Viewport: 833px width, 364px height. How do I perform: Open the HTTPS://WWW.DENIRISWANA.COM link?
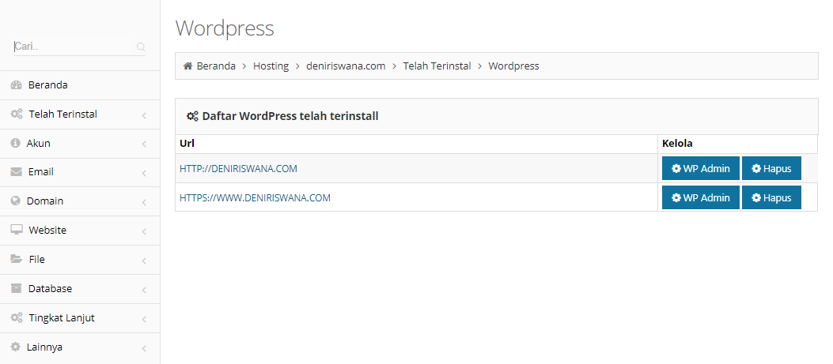point(255,198)
